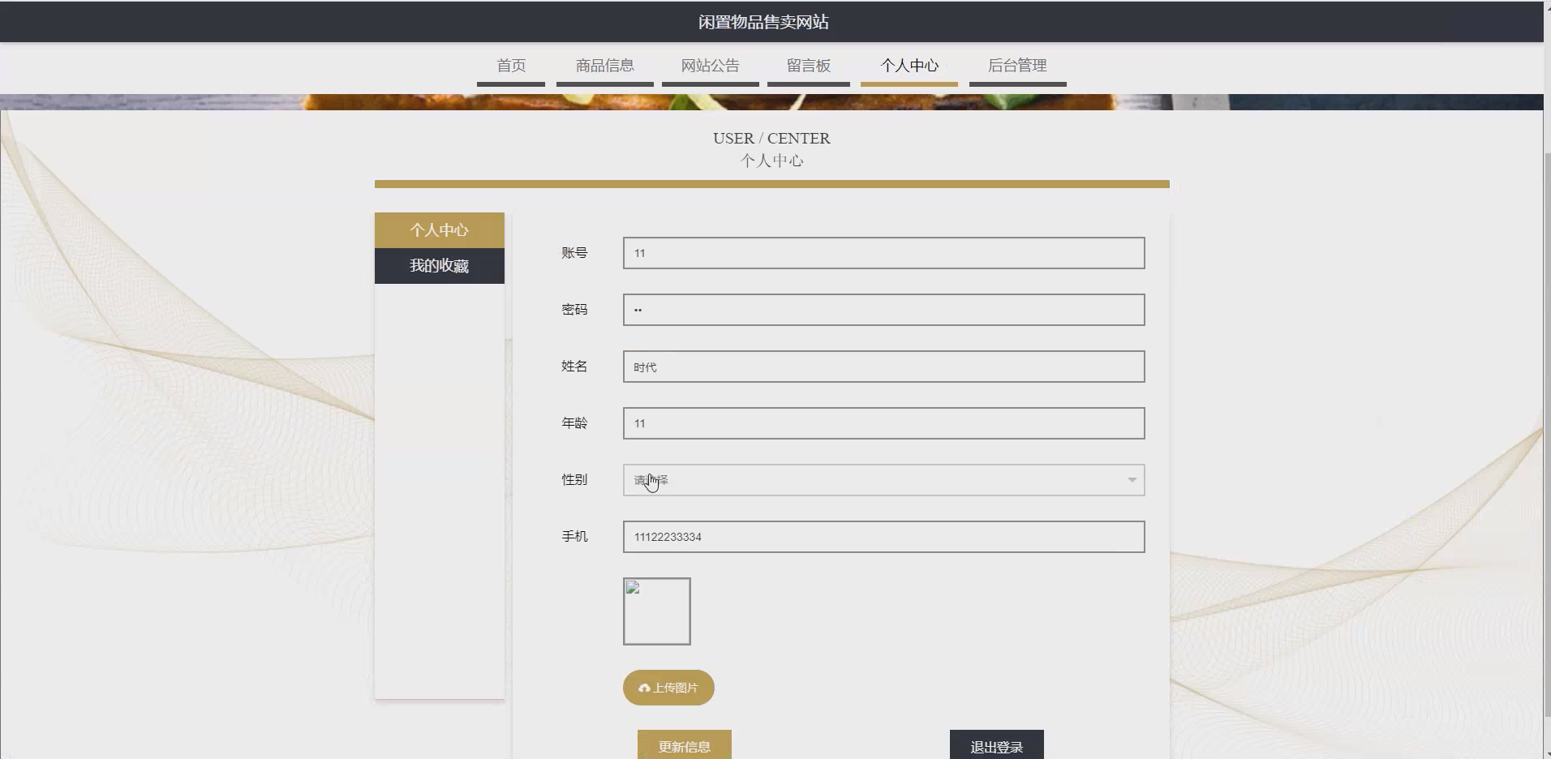This screenshot has width=1551, height=759.
Task: Click the 更新信息 update button
Action: (x=684, y=746)
